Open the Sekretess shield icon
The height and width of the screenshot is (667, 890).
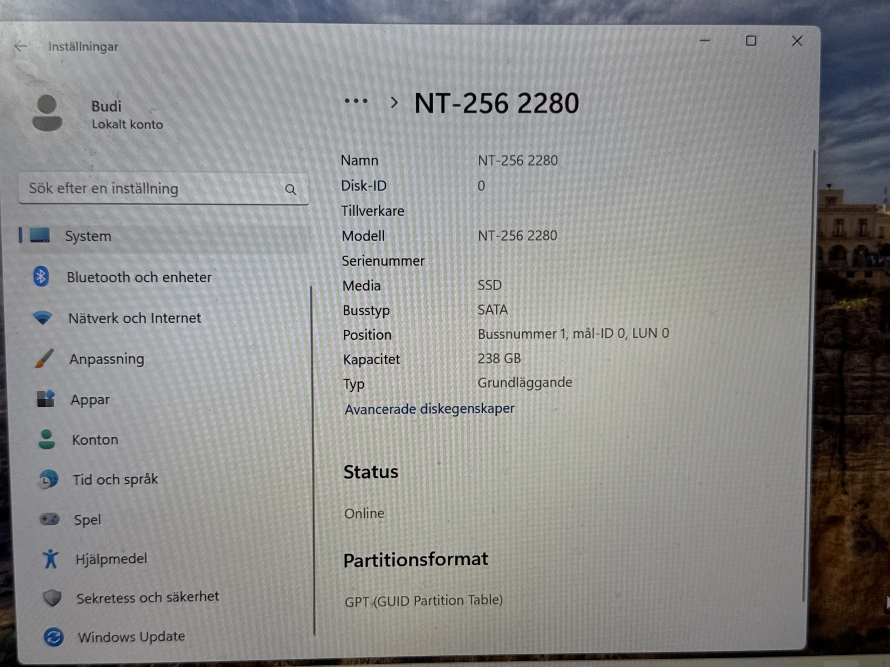[52, 598]
